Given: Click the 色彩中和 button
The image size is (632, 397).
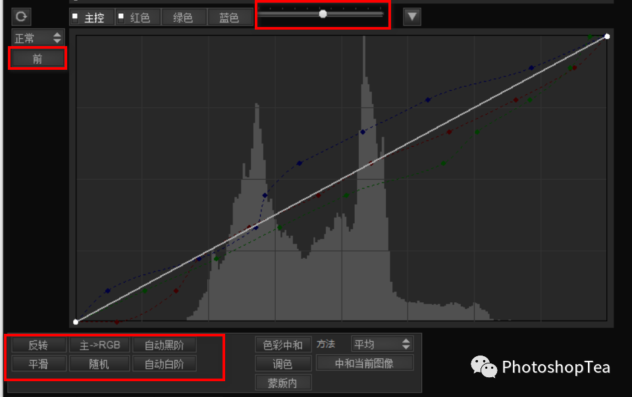Looking at the screenshot, I should pyautogui.click(x=284, y=344).
